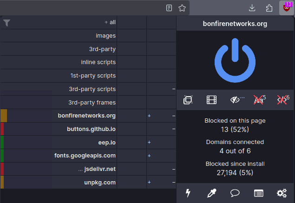
Task: Click buttons.github.io red rule swatch
Action: (2, 129)
